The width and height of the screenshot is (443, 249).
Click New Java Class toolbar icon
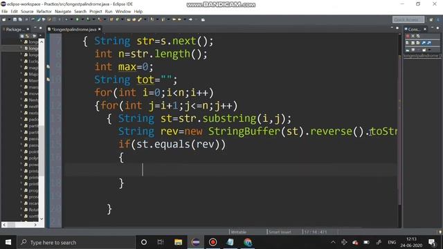(117, 19)
